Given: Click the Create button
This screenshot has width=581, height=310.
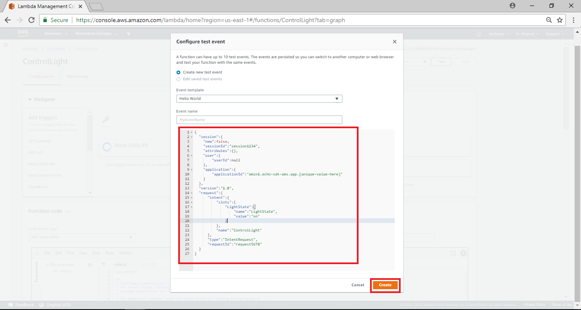Looking at the screenshot, I should point(385,285).
